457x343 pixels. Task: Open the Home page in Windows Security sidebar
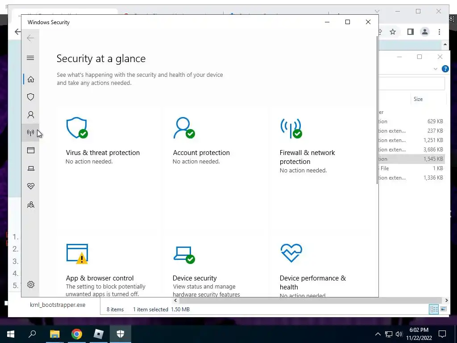[31, 79]
